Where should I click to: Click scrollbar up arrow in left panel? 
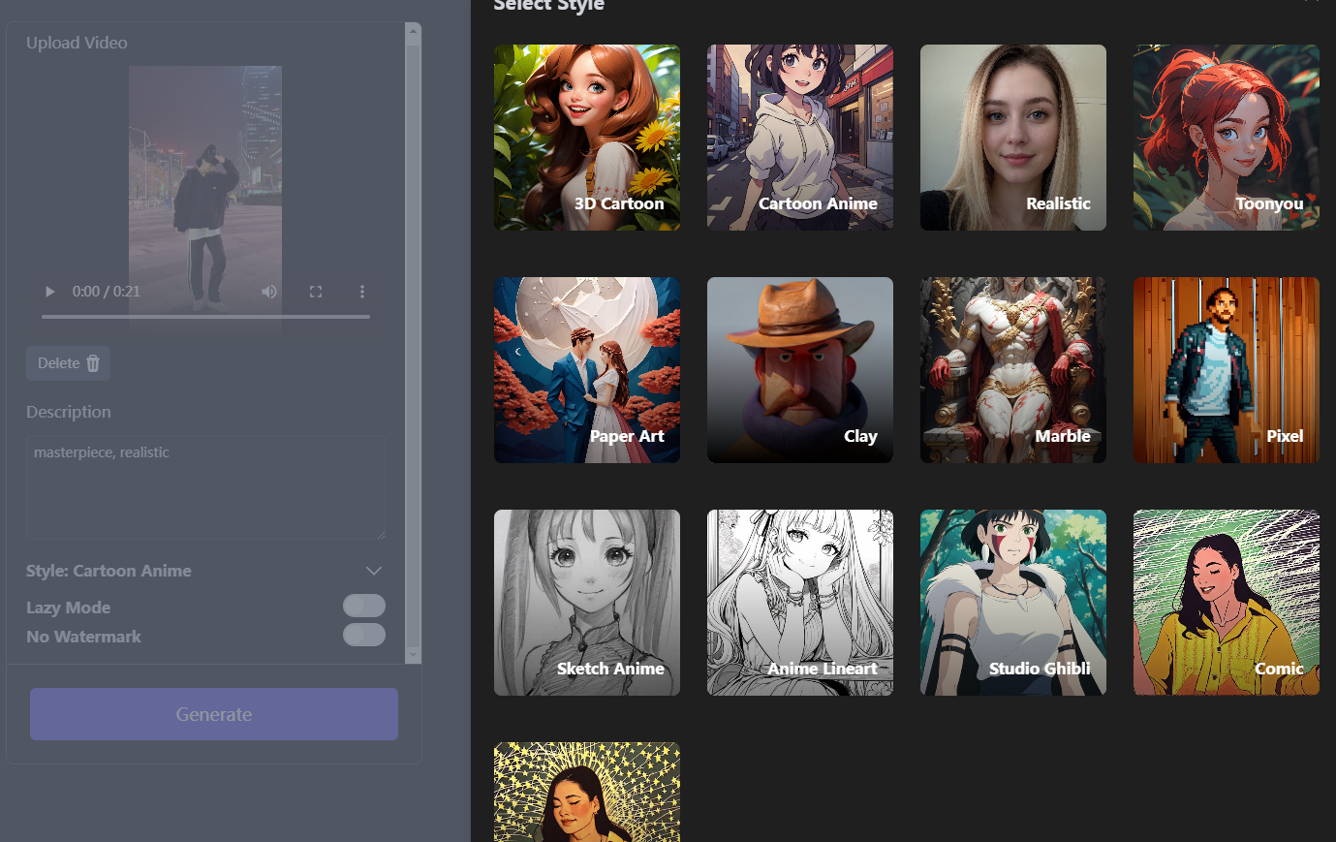pyautogui.click(x=414, y=30)
